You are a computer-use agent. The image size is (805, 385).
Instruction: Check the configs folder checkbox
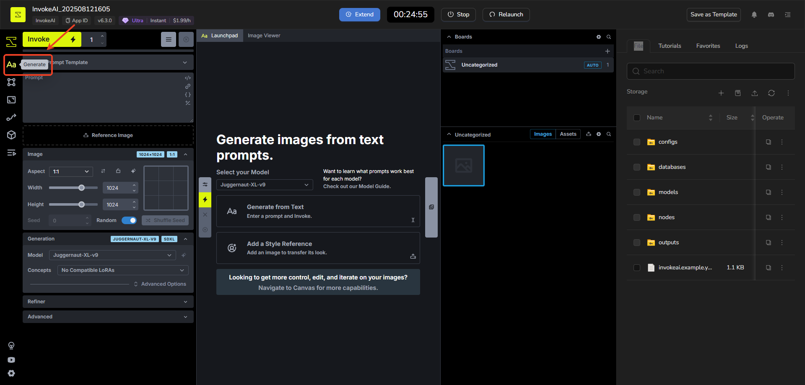click(637, 142)
